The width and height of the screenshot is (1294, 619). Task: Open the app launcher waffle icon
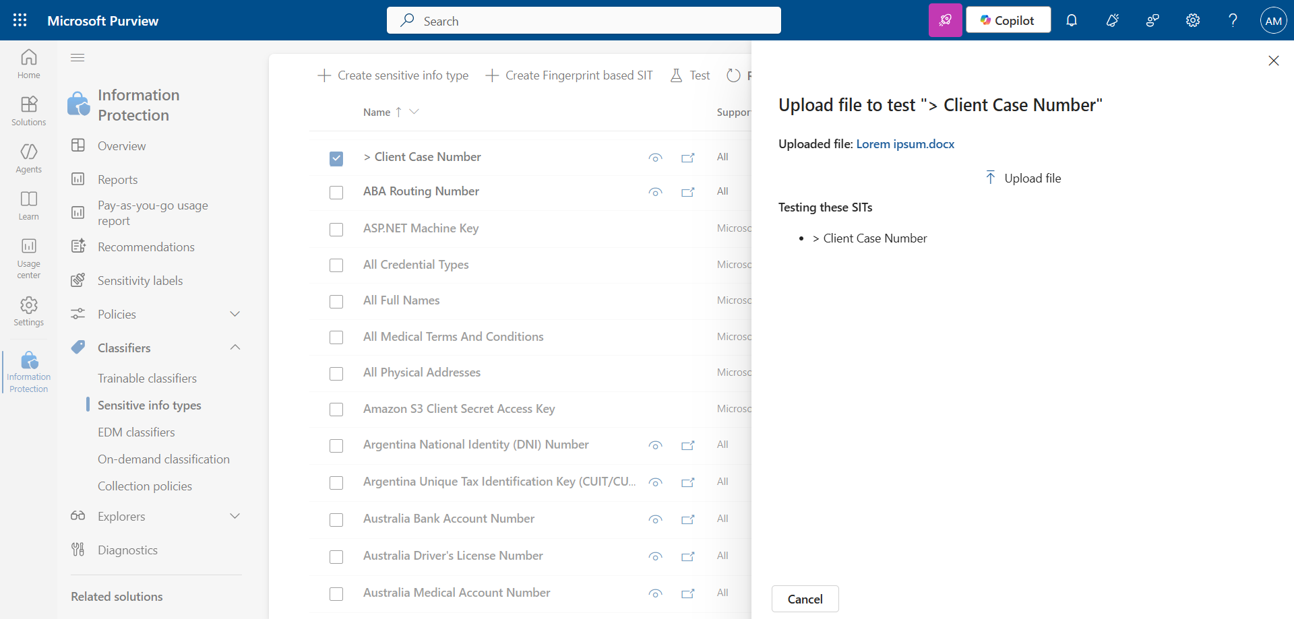(x=20, y=20)
